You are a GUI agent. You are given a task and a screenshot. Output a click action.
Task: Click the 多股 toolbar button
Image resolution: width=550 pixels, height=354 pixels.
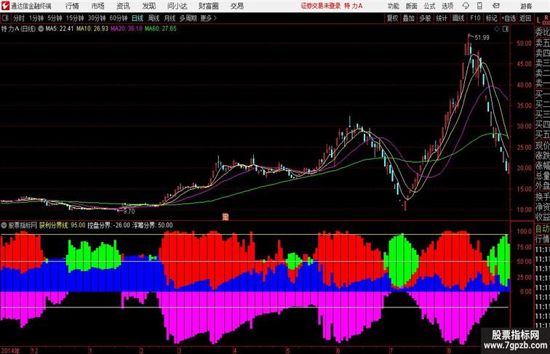pos(425,18)
